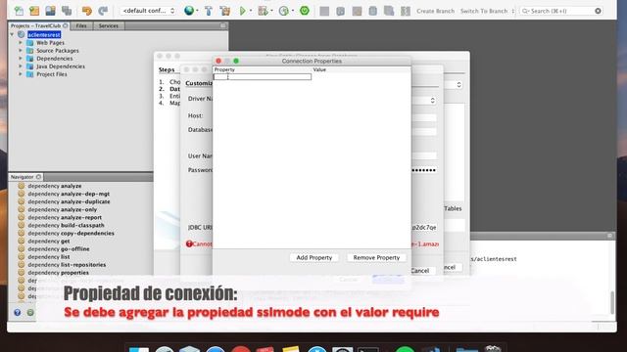Viewport: 627px width, 352px height.
Task: Clear the search box with the X icon
Action: [598, 11]
